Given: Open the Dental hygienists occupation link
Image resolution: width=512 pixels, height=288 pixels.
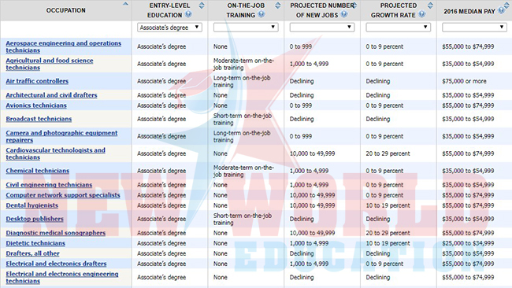Looking at the screenshot, I should (x=32, y=205).
